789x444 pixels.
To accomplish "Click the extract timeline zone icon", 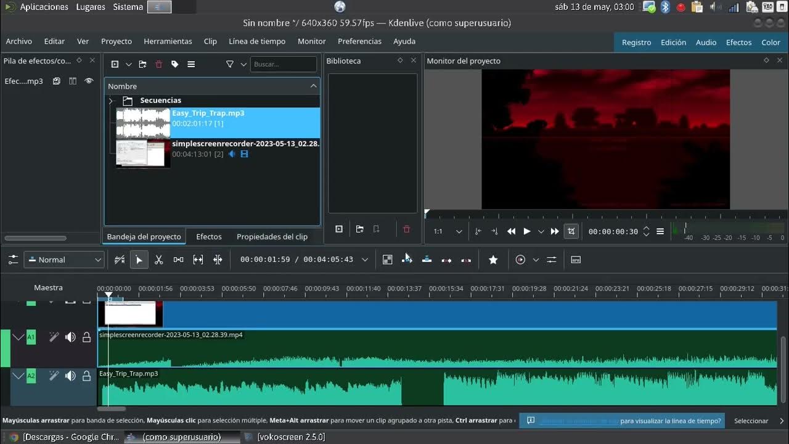I will tap(446, 260).
